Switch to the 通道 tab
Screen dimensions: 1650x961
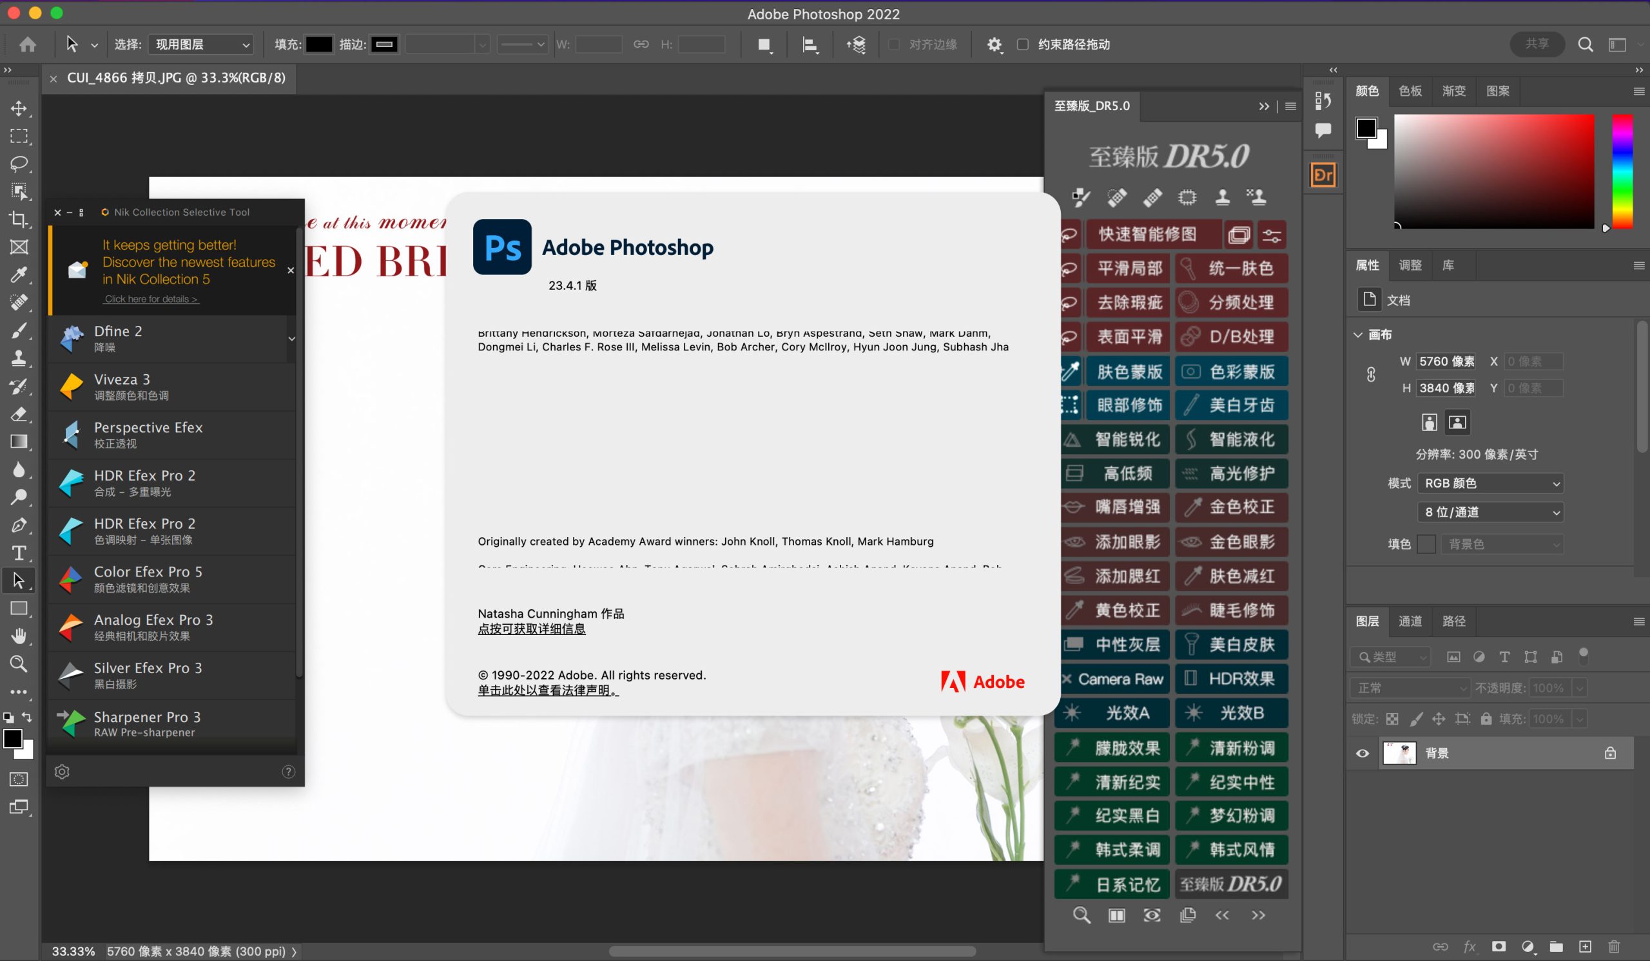click(x=1410, y=621)
